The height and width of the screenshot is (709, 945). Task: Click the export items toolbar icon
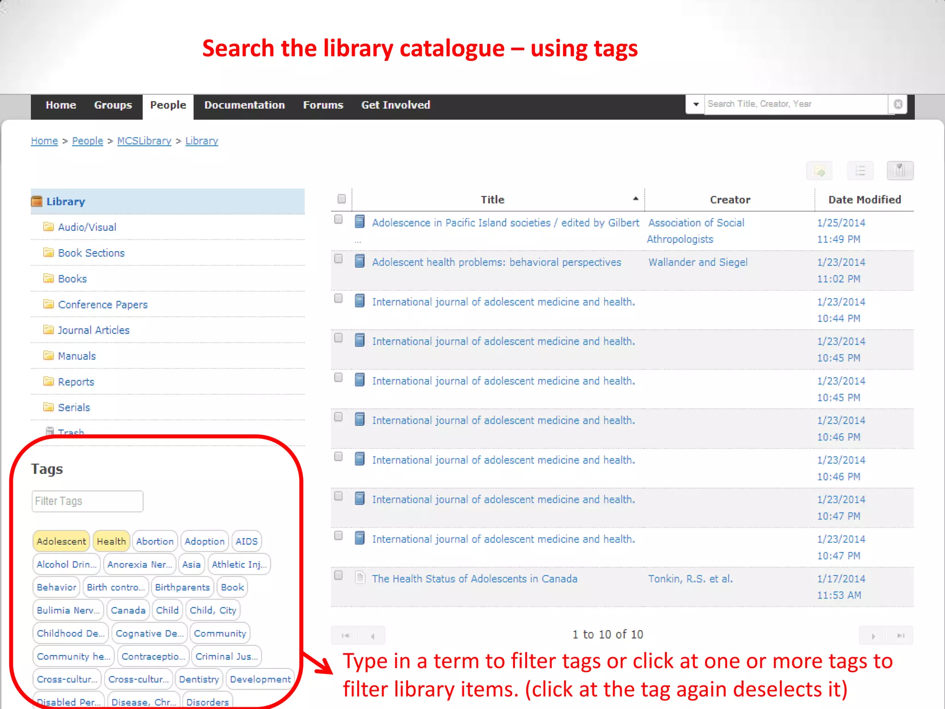click(x=819, y=171)
